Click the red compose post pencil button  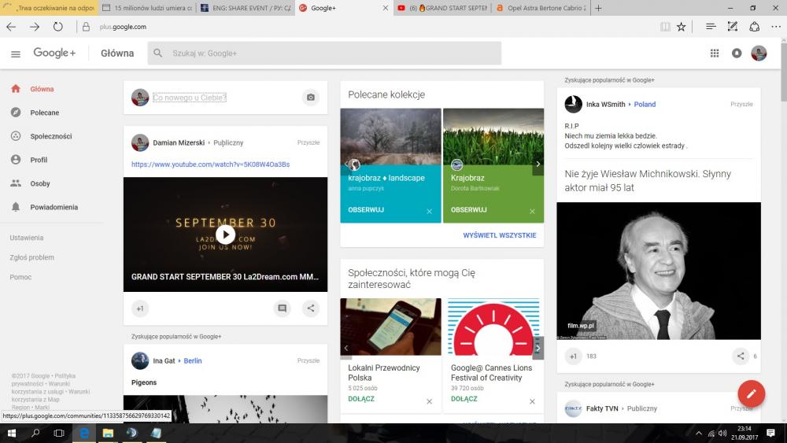[751, 393]
